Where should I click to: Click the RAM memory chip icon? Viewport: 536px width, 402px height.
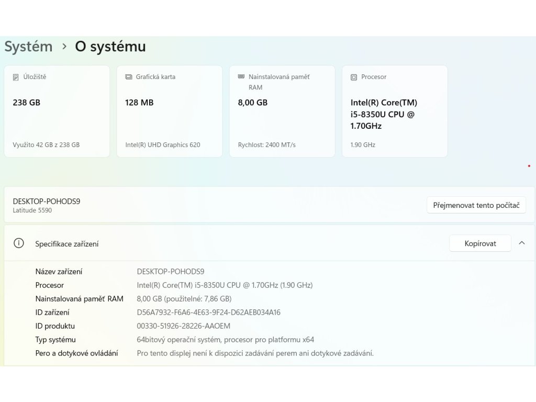[x=241, y=76]
